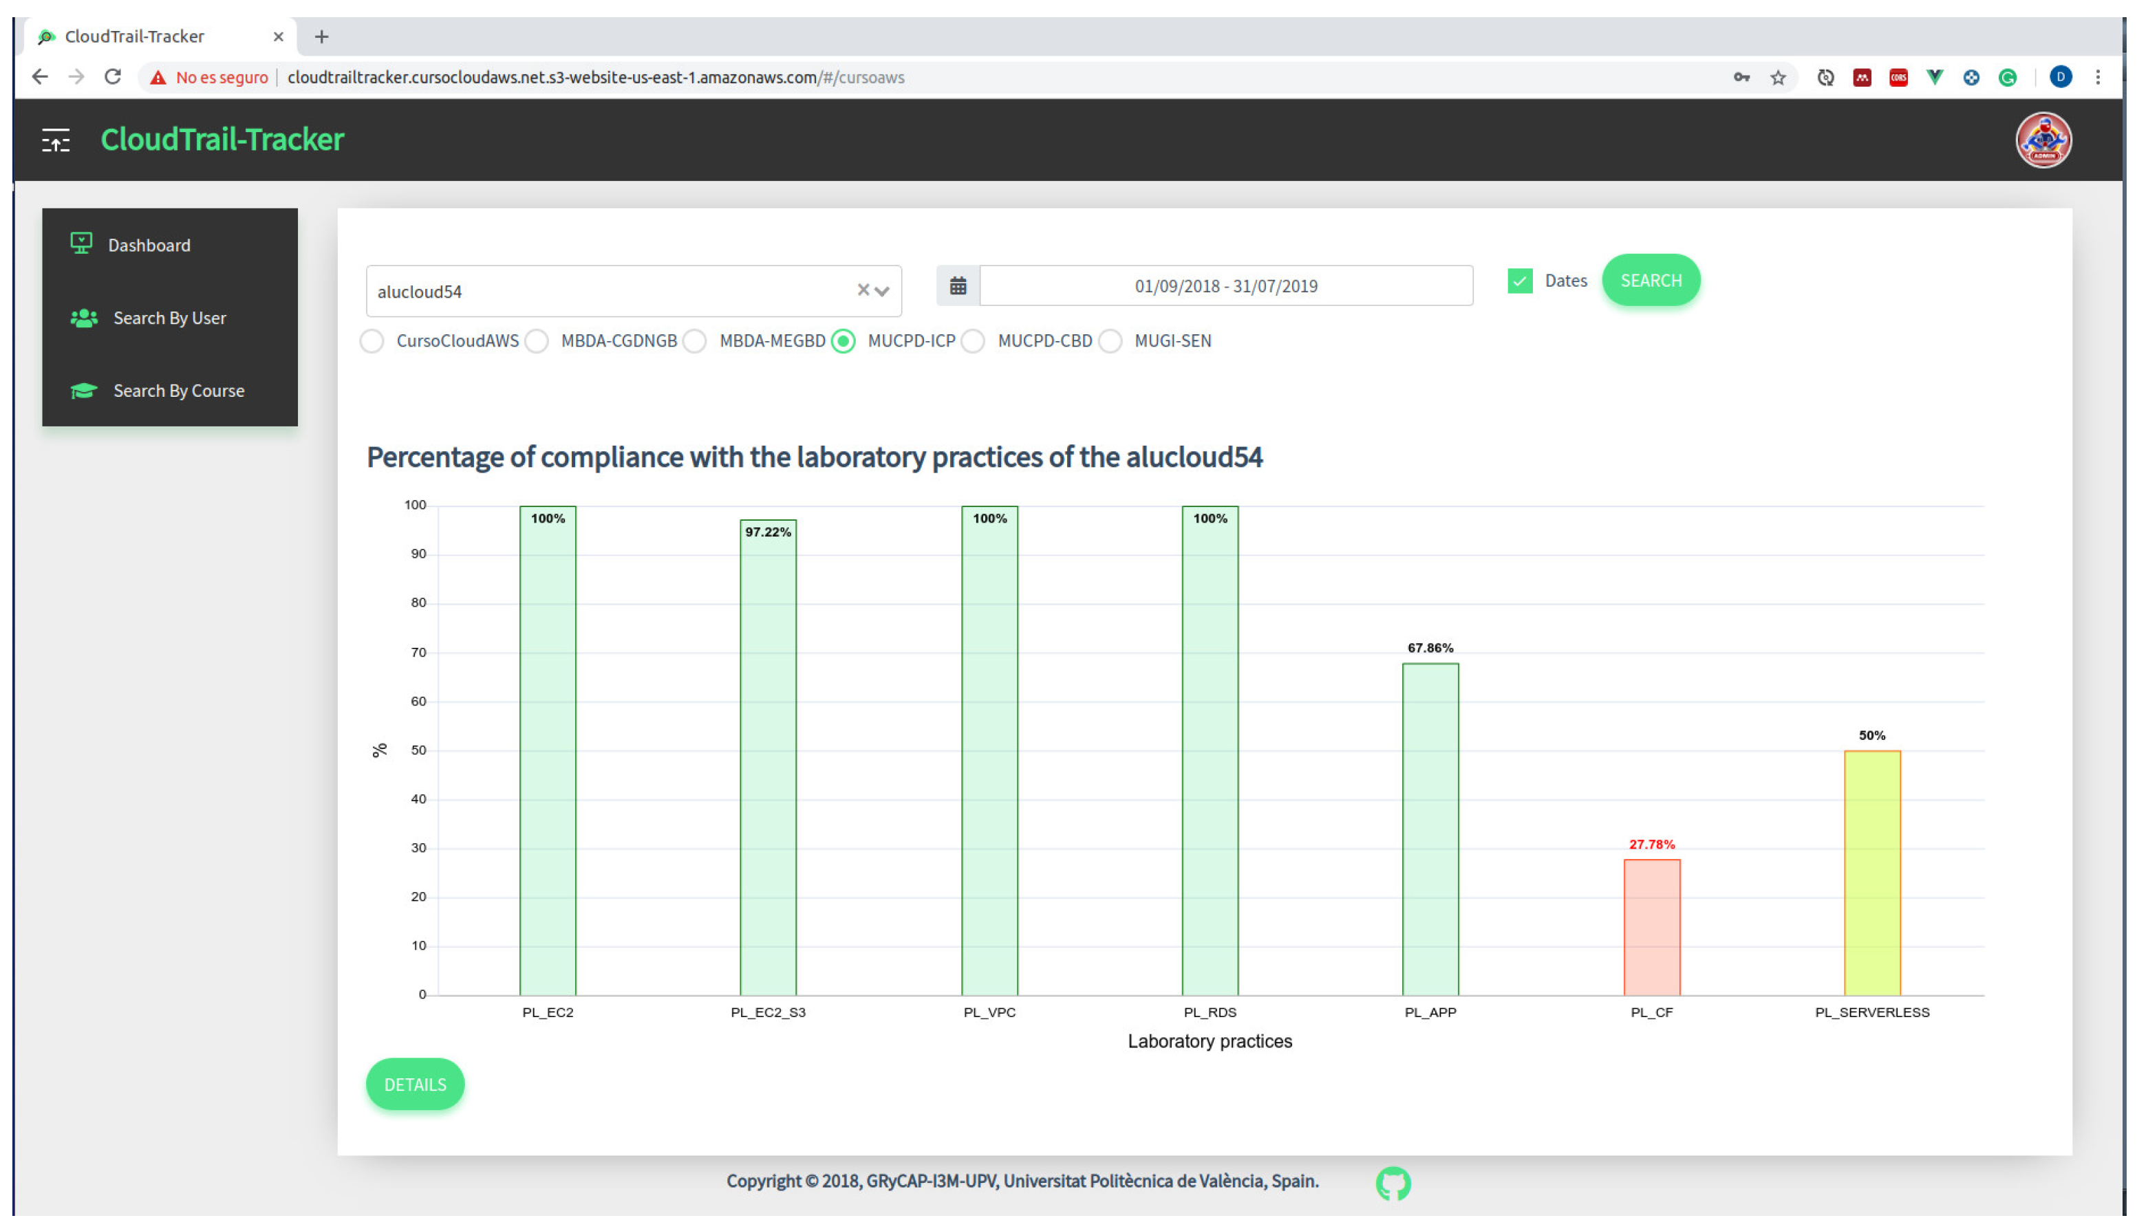Click the Dashboard monitor icon
This screenshot has width=2137, height=1229.
click(x=81, y=244)
